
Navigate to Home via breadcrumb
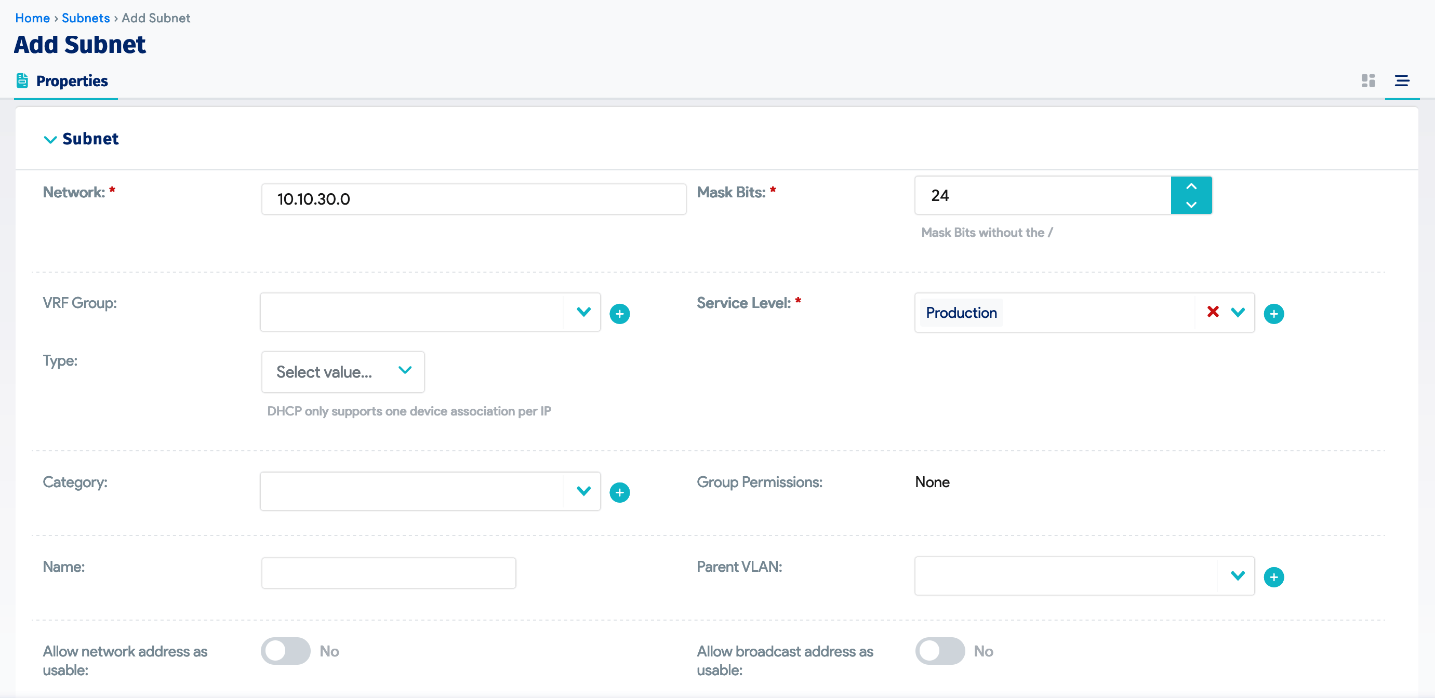tap(32, 17)
